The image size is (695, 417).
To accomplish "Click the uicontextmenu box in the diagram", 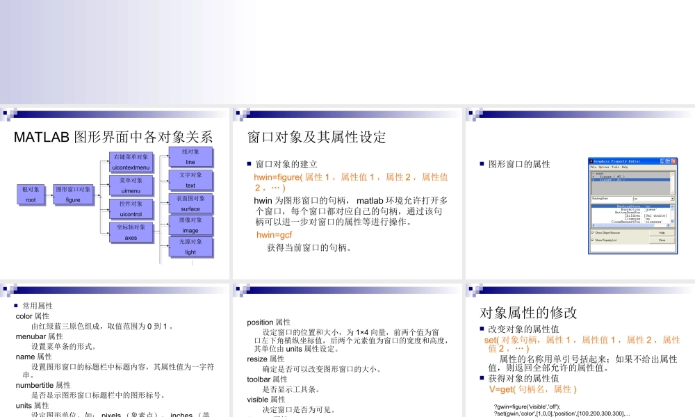I will pyautogui.click(x=131, y=162).
